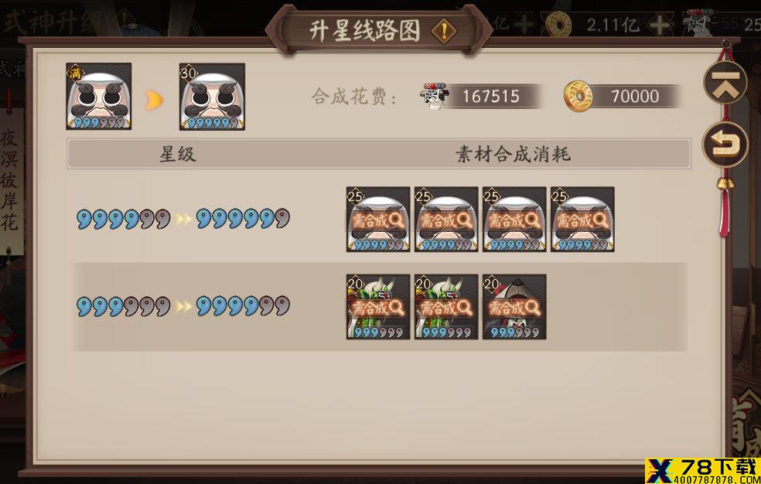Open fourth level 25 daruma 需合成 material
This screenshot has height=484, width=761.
[x=582, y=220]
